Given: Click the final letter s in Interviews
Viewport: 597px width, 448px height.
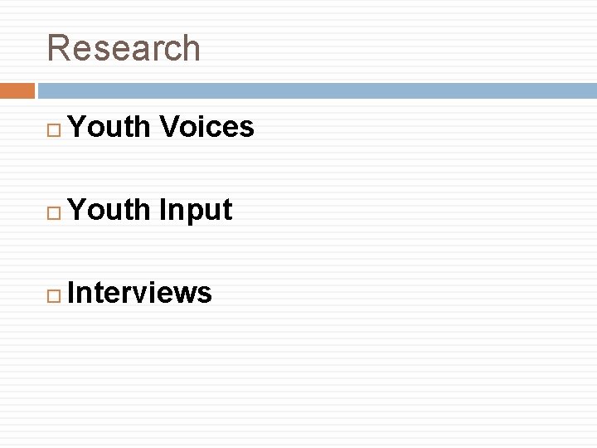Looking at the screenshot, I should tap(206, 293).
